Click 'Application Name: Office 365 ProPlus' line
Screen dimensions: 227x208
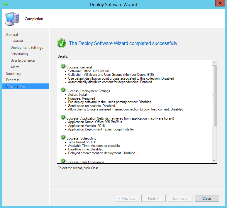click(95, 122)
